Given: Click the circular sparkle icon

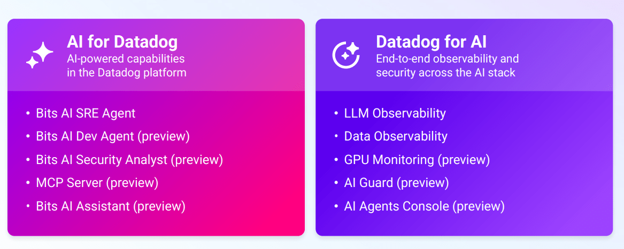Looking at the screenshot, I should pyautogui.click(x=348, y=55).
